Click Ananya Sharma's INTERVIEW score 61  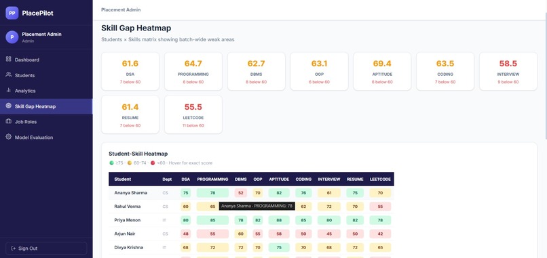point(329,193)
